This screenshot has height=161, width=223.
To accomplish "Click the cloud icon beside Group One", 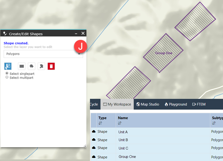I will [94, 157].
